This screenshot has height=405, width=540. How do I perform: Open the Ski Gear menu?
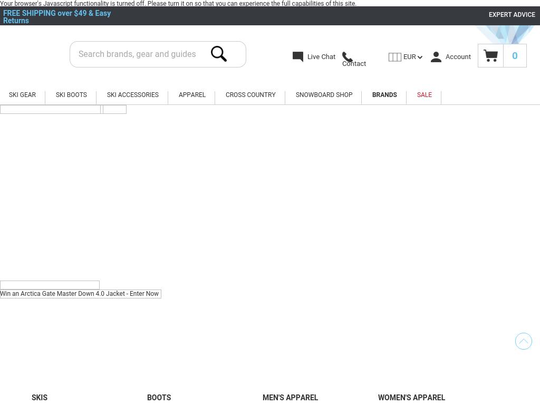pyautogui.click(x=22, y=95)
